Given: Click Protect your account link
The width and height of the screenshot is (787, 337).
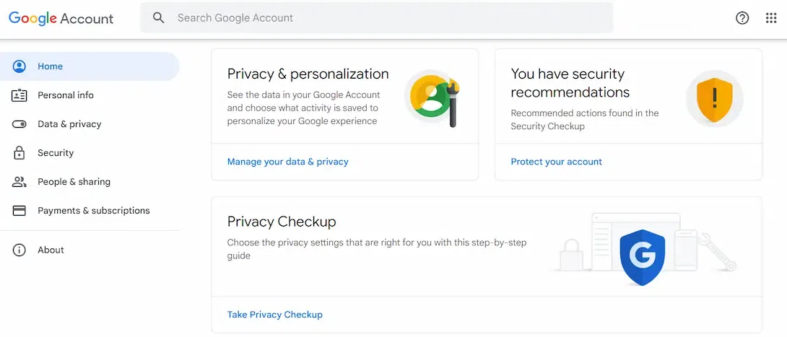Looking at the screenshot, I should point(556,162).
